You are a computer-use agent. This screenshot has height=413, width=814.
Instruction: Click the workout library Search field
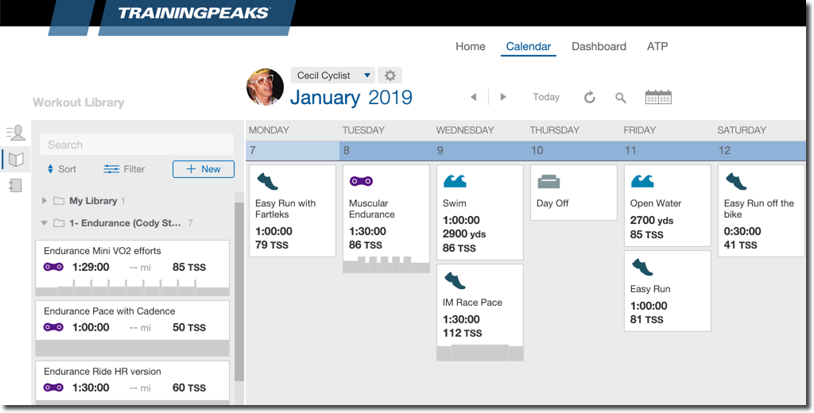click(137, 145)
